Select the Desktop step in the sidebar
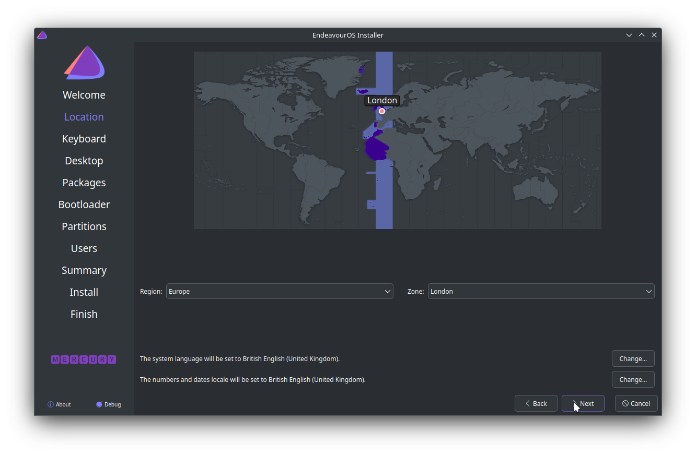This screenshot has width=696, height=456. [84, 161]
